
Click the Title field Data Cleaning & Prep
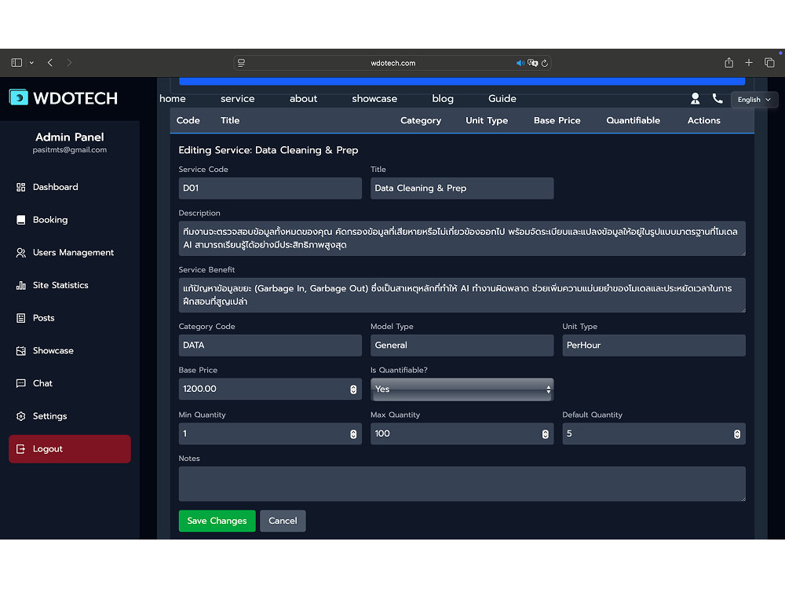[462, 188]
